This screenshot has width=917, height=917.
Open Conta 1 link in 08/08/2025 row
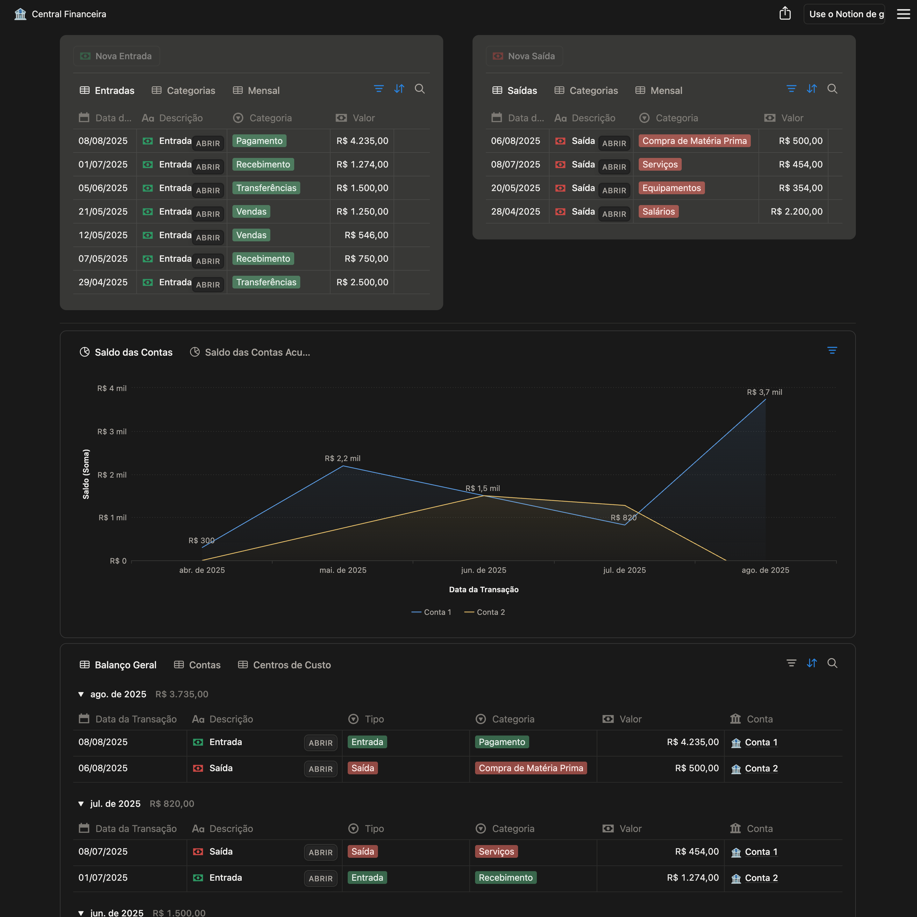pyautogui.click(x=760, y=742)
